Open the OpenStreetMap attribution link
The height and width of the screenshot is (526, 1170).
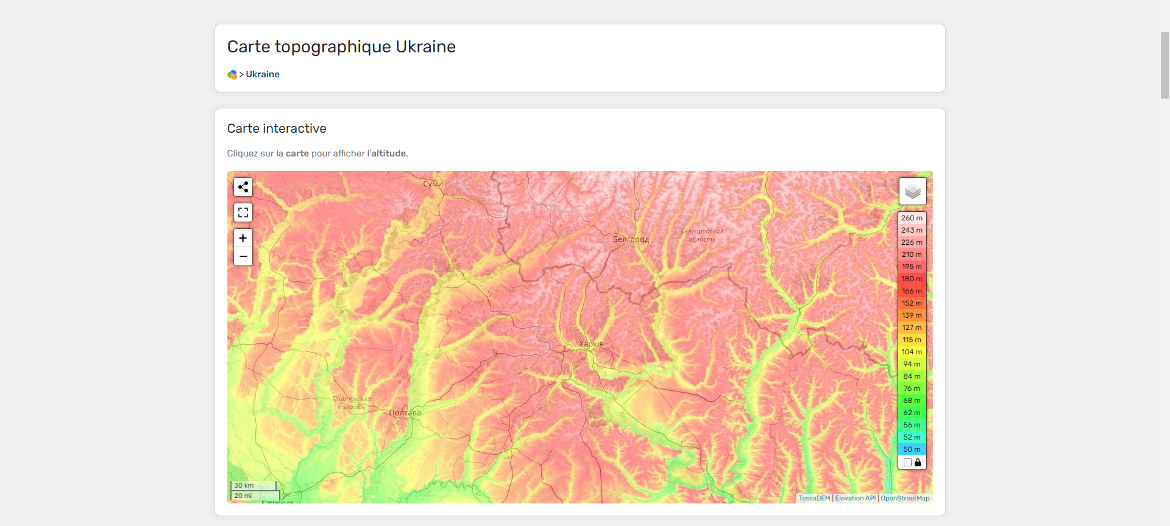[x=905, y=498]
